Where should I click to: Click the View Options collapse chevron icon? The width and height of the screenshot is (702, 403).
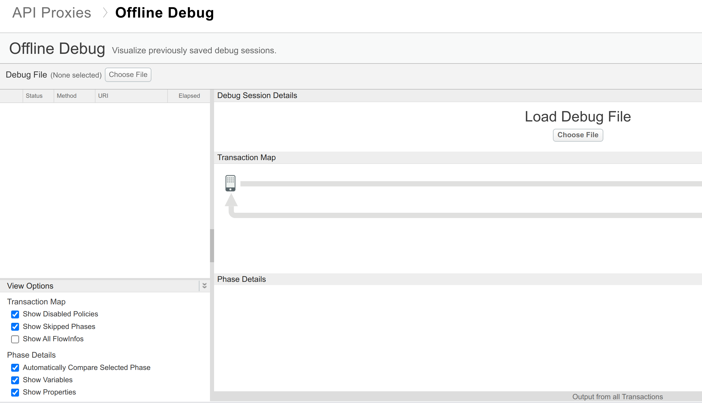[x=204, y=286]
